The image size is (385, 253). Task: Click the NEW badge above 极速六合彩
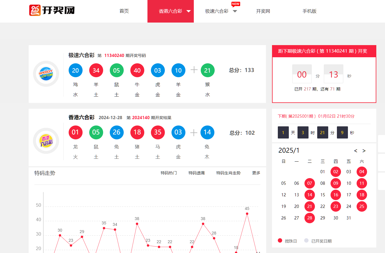[x=236, y=4]
